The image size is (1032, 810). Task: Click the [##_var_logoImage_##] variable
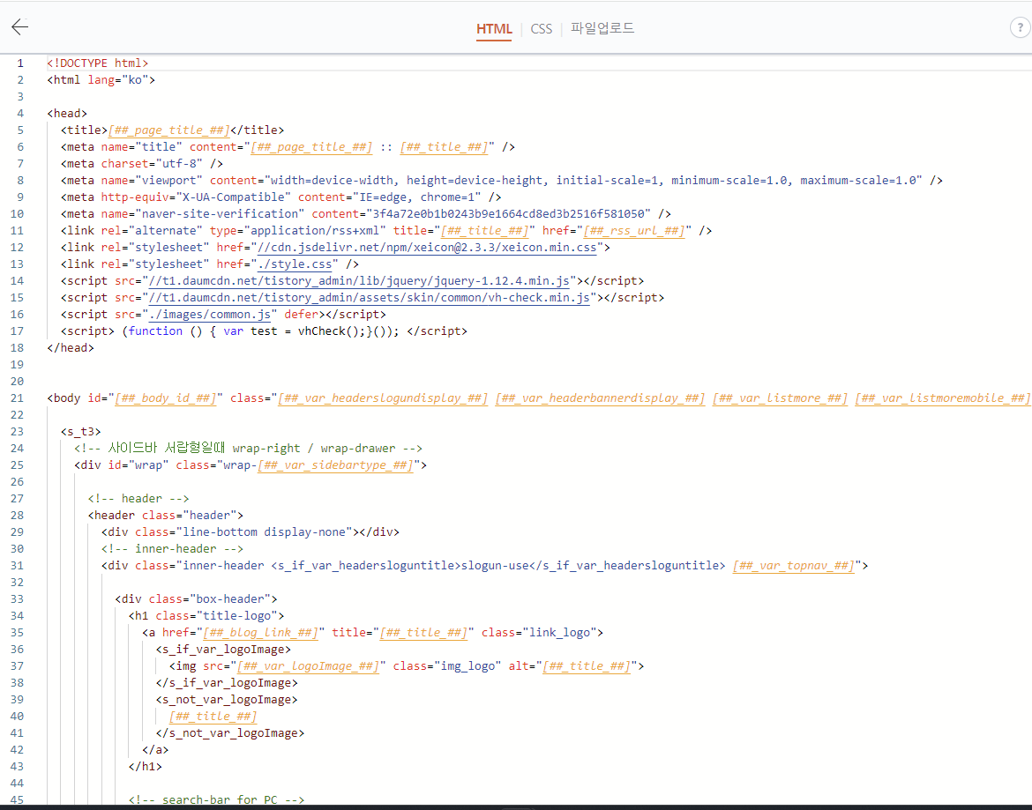(x=308, y=666)
